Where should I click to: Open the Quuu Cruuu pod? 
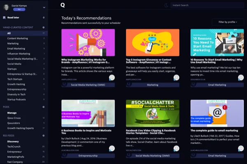click(x=24, y=118)
